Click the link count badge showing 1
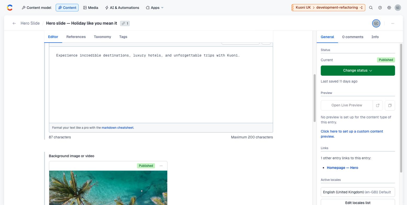This screenshot has width=407, height=205. (125, 24)
